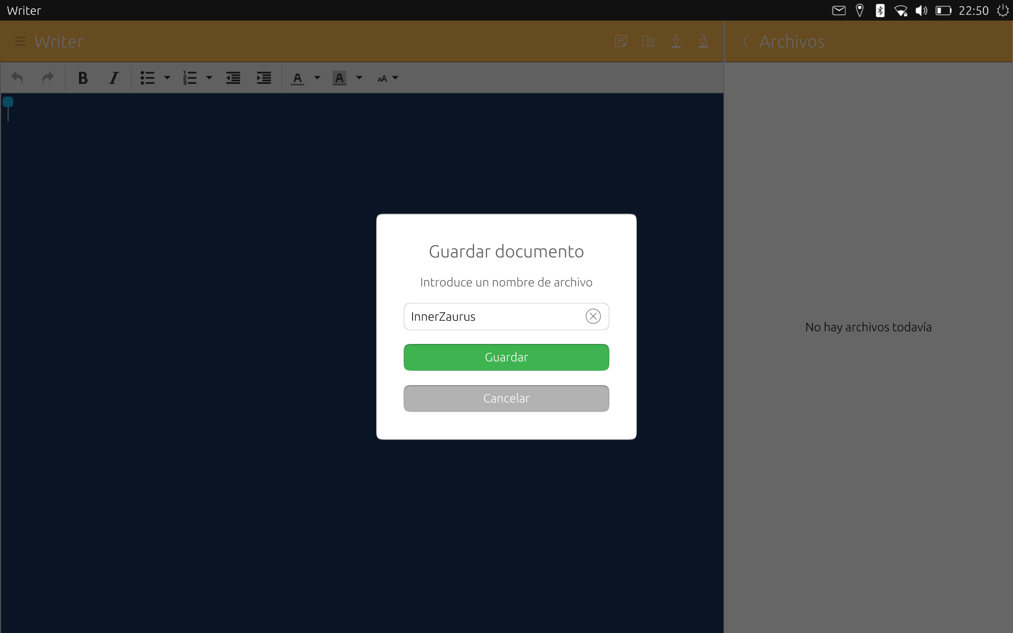Open the Wi-Fi network indicator
Screen dimensions: 1013x633
pyautogui.click(x=901, y=11)
